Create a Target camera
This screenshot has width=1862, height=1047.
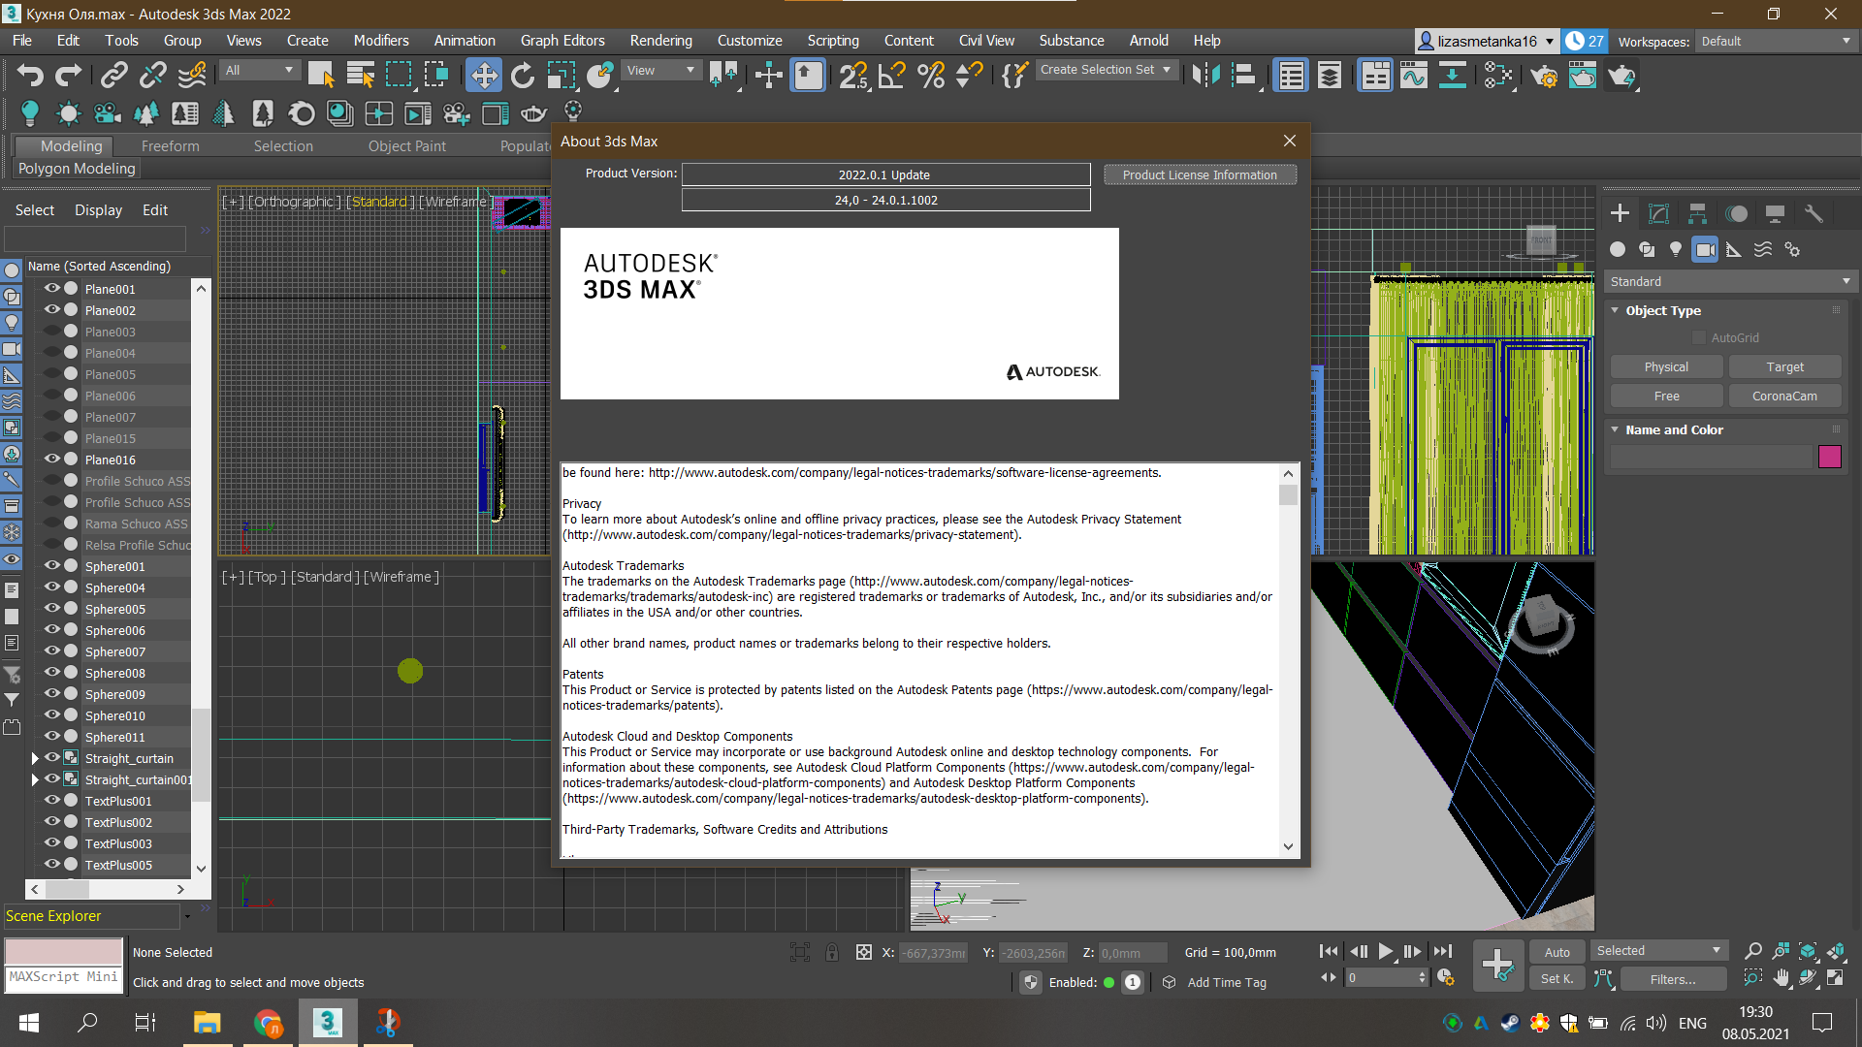(x=1784, y=366)
